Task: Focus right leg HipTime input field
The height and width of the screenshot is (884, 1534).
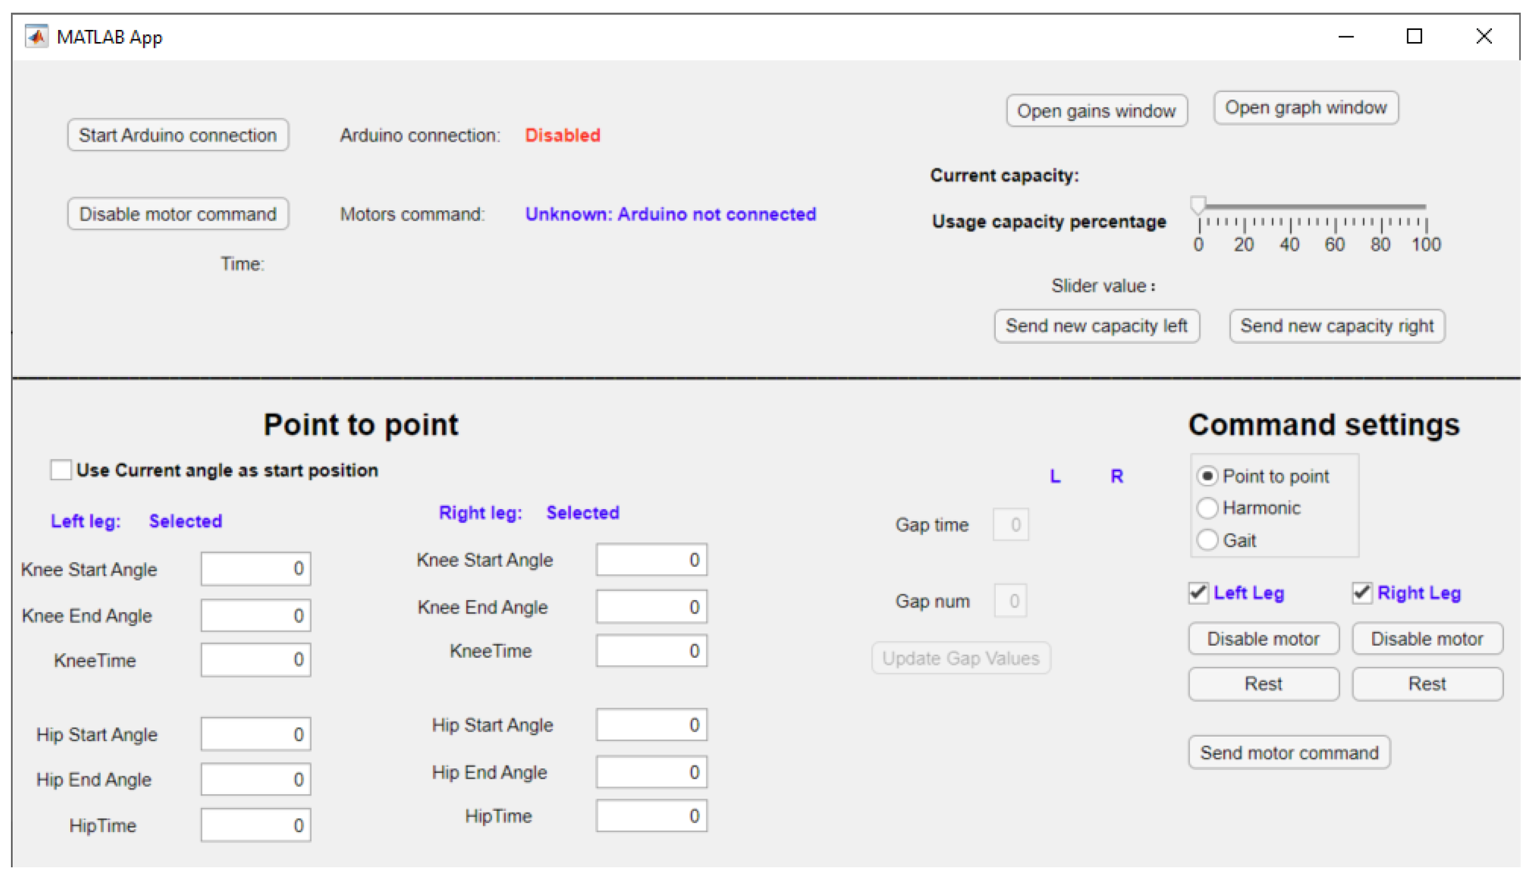Action: click(x=651, y=816)
